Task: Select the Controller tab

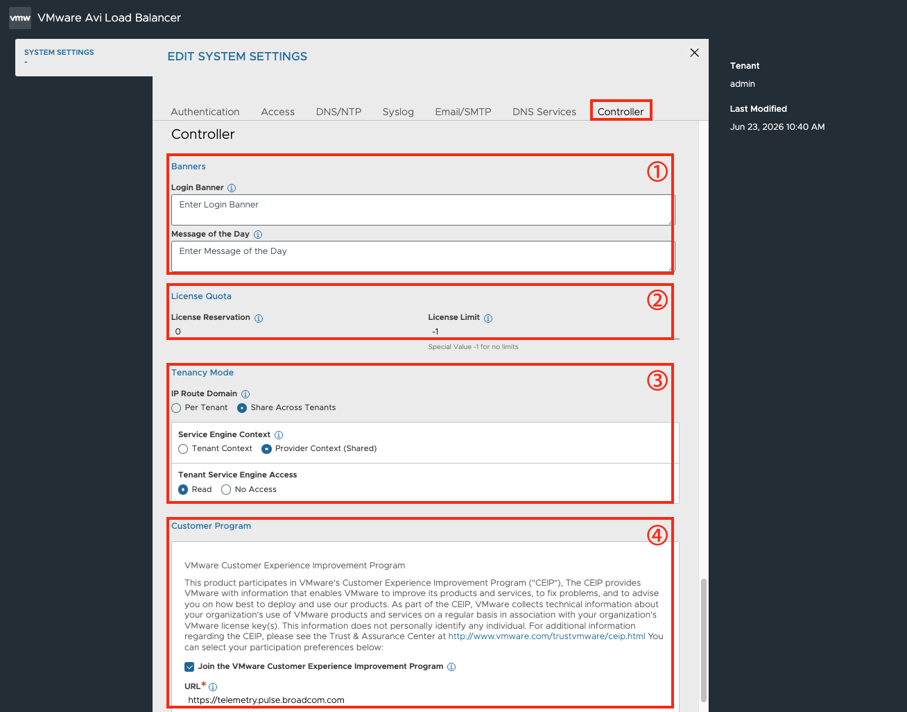Action: click(621, 112)
